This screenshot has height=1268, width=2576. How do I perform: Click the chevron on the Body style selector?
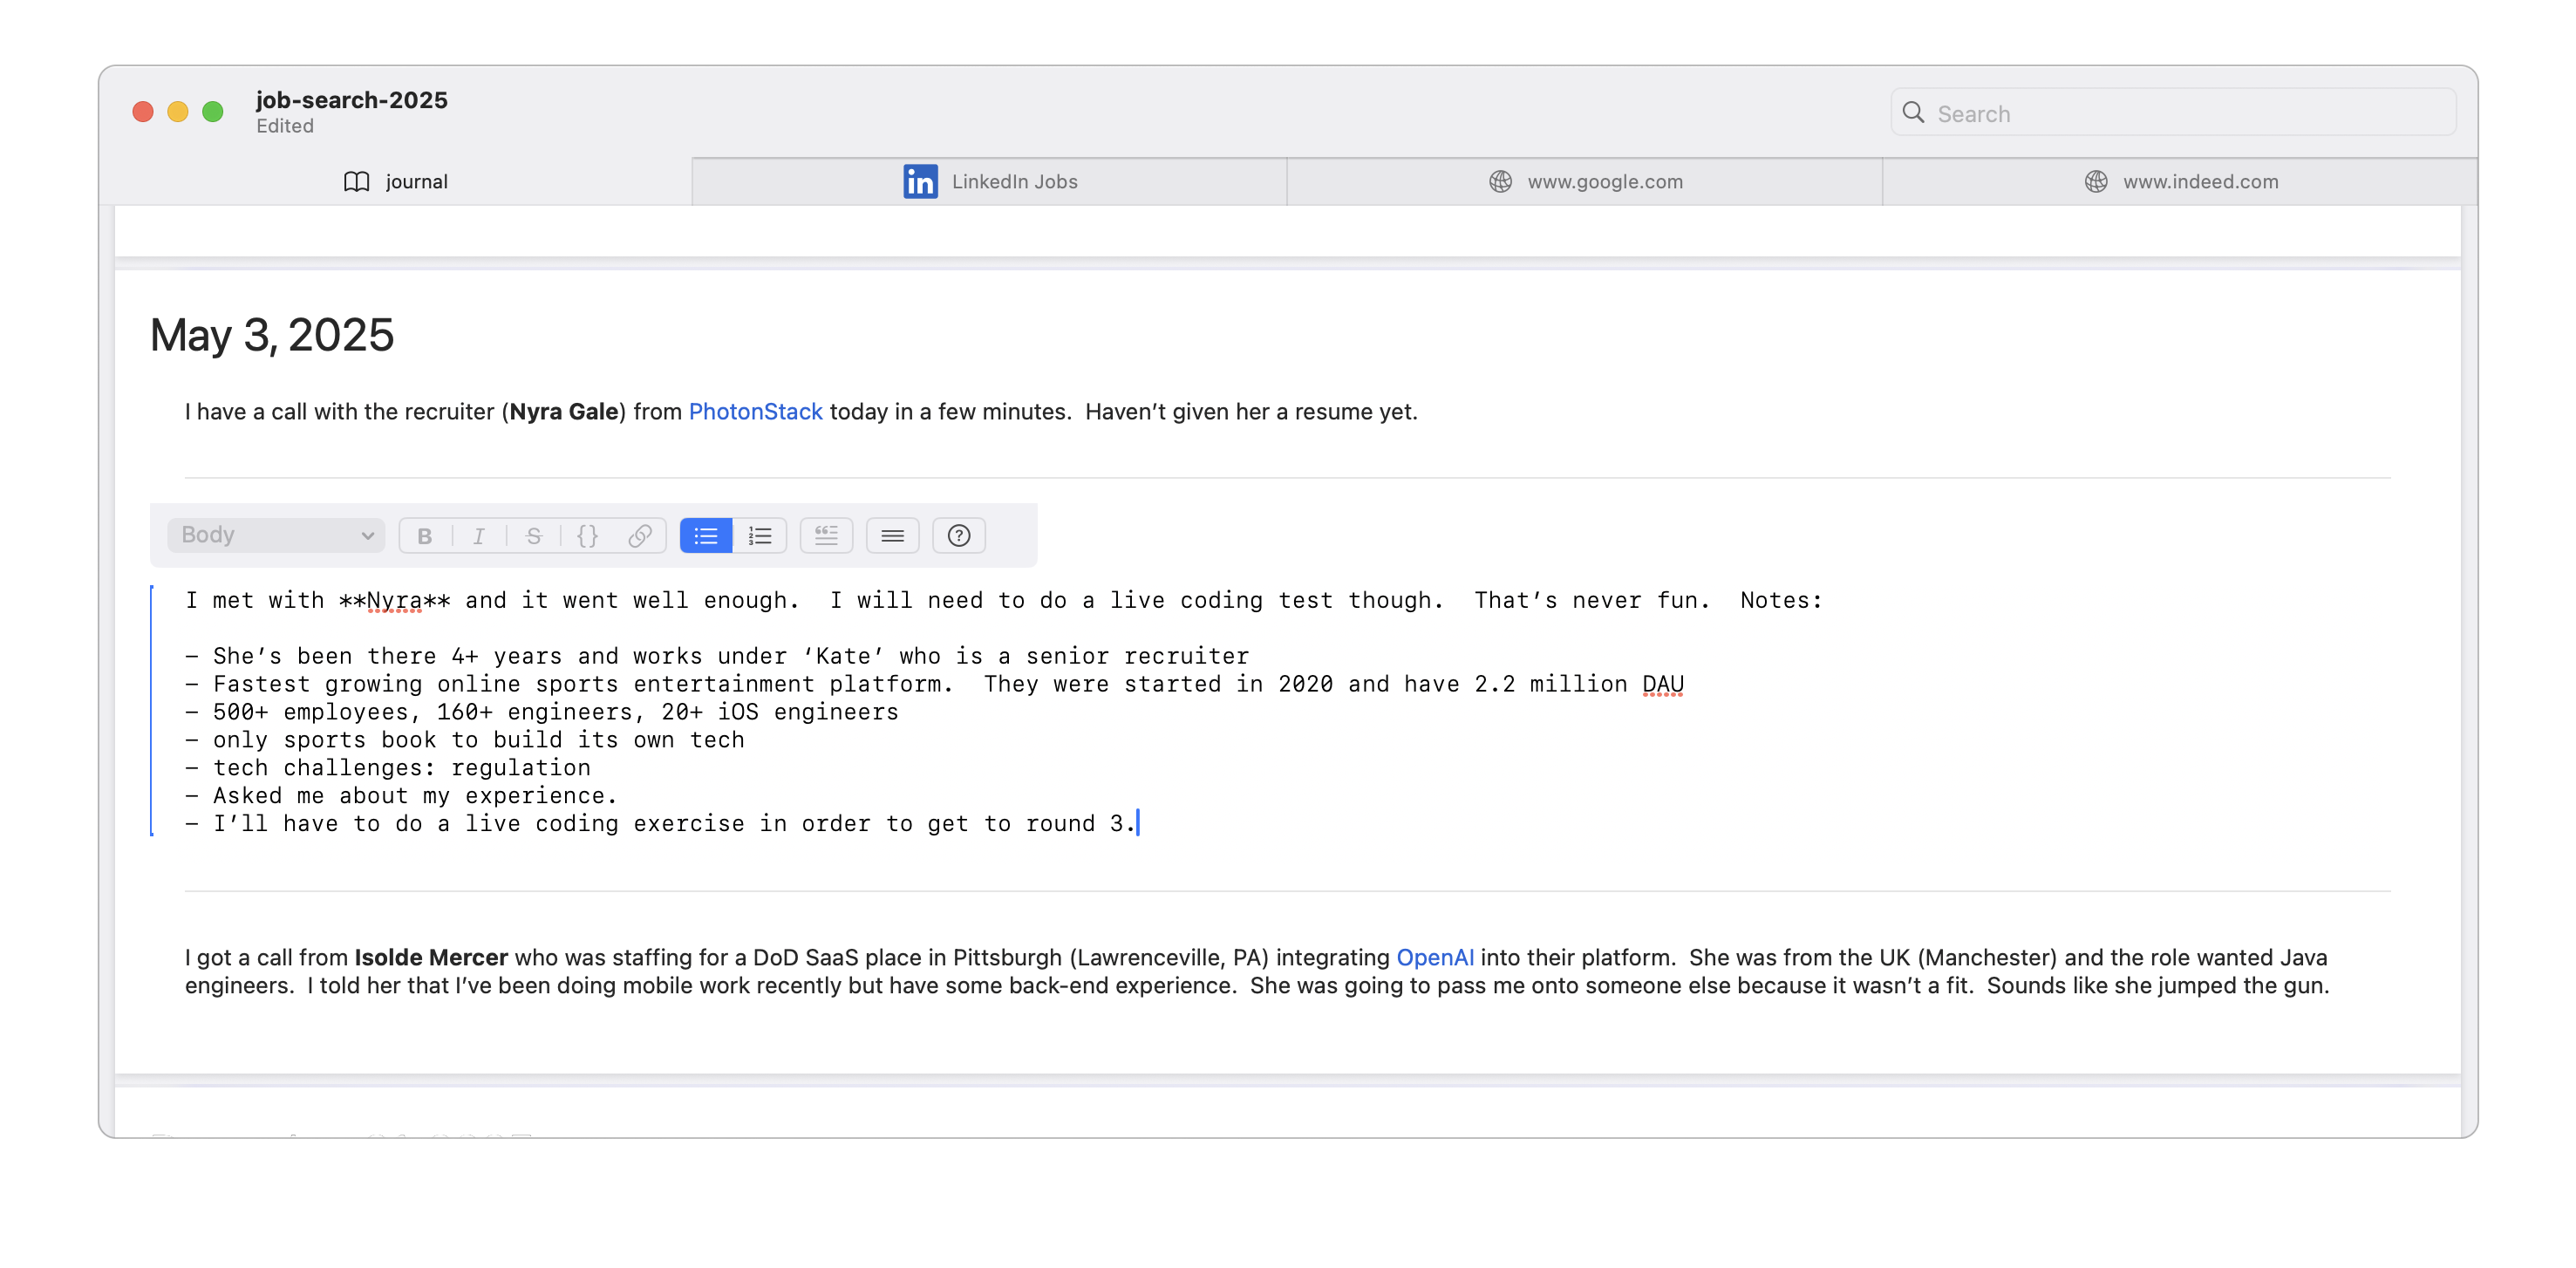(x=367, y=536)
